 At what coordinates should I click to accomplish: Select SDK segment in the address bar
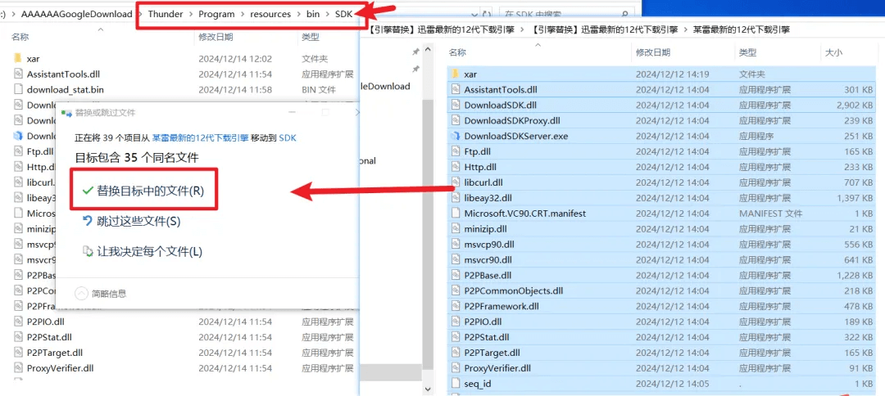click(343, 14)
